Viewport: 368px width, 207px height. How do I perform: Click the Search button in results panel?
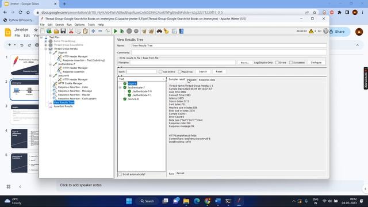tap(203, 71)
